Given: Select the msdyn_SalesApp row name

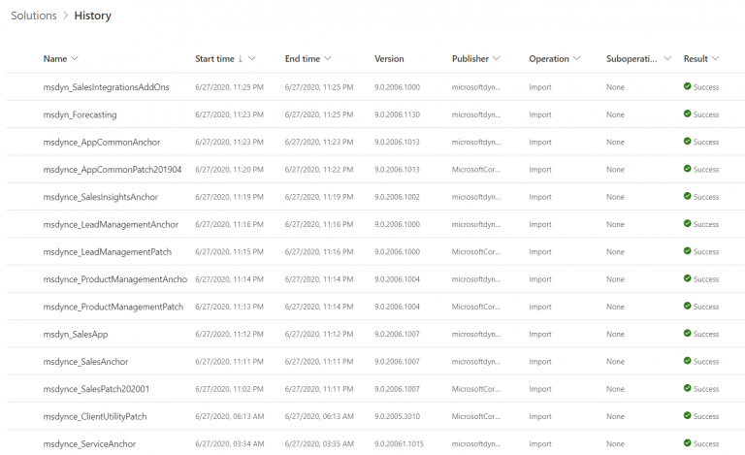Looking at the screenshot, I should 76,335.
